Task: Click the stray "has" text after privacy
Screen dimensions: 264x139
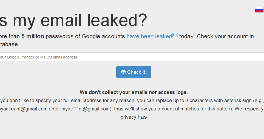Action: click(142, 117)
